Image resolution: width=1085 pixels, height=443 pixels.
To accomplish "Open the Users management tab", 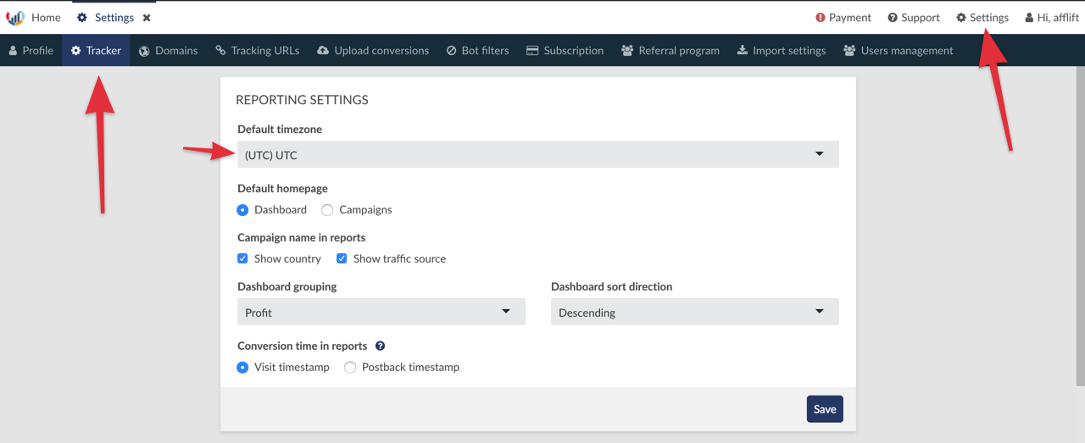I will (x=899, y=50).
